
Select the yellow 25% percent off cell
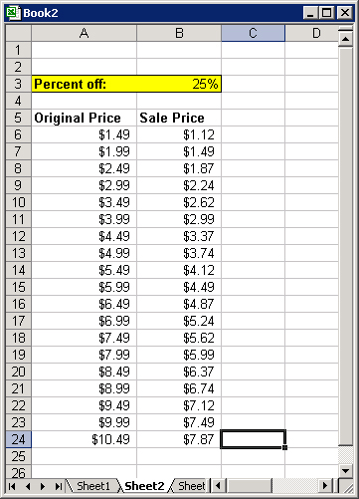coord(179,84)
